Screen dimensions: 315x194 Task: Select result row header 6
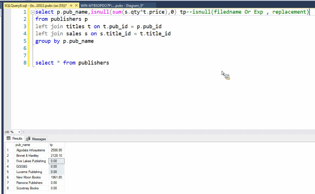click(x=9, y=177)
